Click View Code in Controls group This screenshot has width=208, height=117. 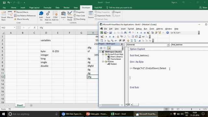coord(79,16)
